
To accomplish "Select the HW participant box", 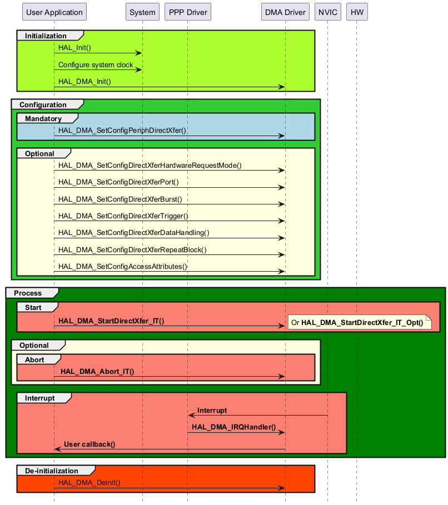I will tap(356, 12).
